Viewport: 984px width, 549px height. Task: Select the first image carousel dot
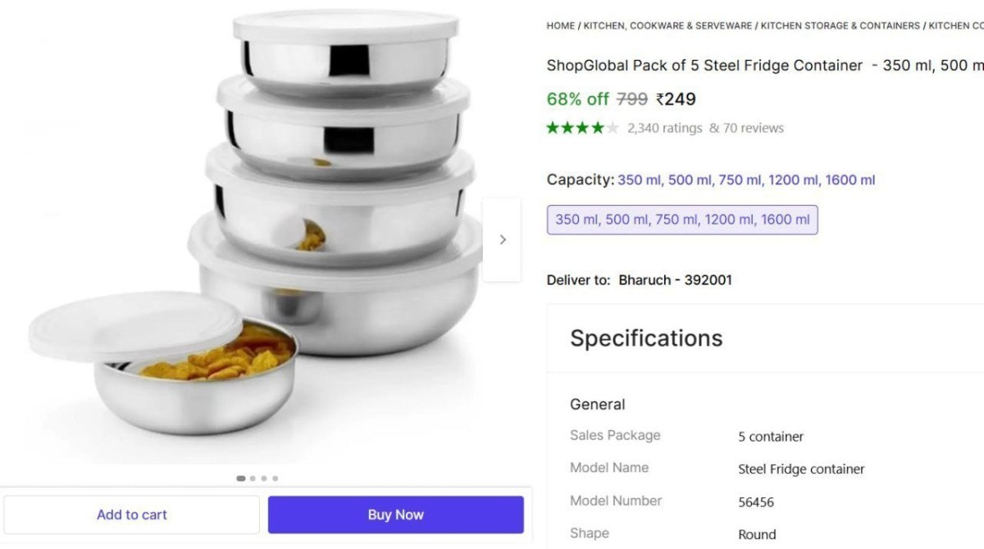[241, 479]
